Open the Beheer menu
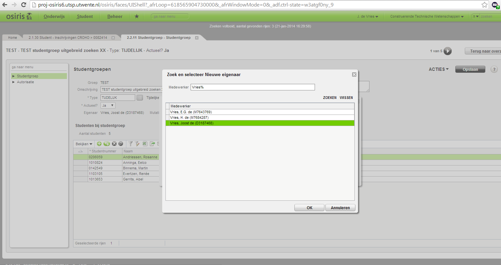 click(115, 16)
